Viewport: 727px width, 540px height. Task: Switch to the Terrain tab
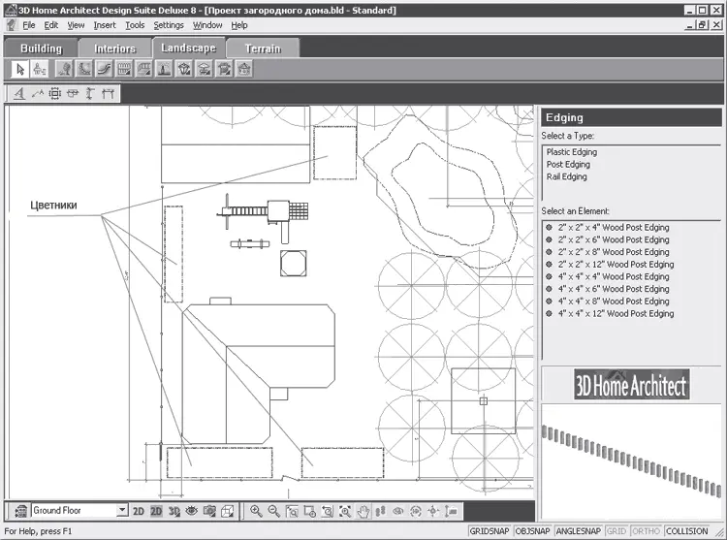coord(263,48)
